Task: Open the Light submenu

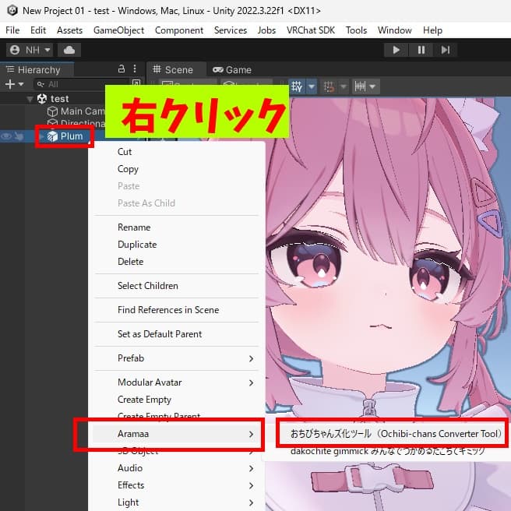Action: tap(177, 502)
